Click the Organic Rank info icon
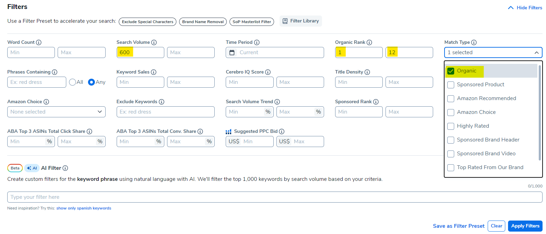 (369, 42)
